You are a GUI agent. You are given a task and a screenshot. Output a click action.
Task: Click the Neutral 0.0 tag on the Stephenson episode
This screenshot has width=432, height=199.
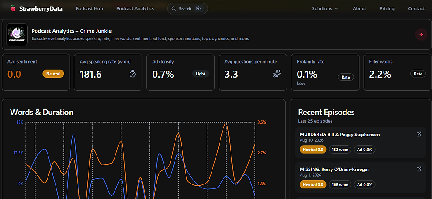313,150
